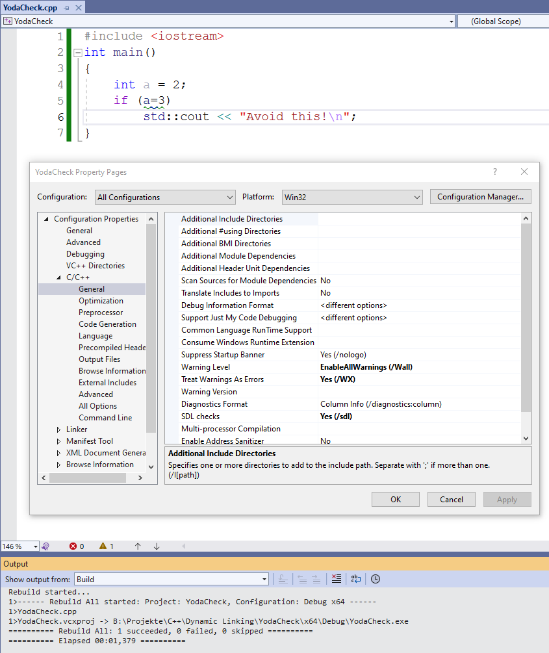The image size is (549, 653).
Task: Select Language tree item
Action: (x=96, y=336)
